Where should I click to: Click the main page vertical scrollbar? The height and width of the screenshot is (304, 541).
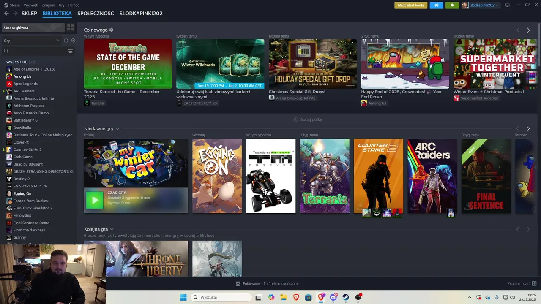coord(539,44)
